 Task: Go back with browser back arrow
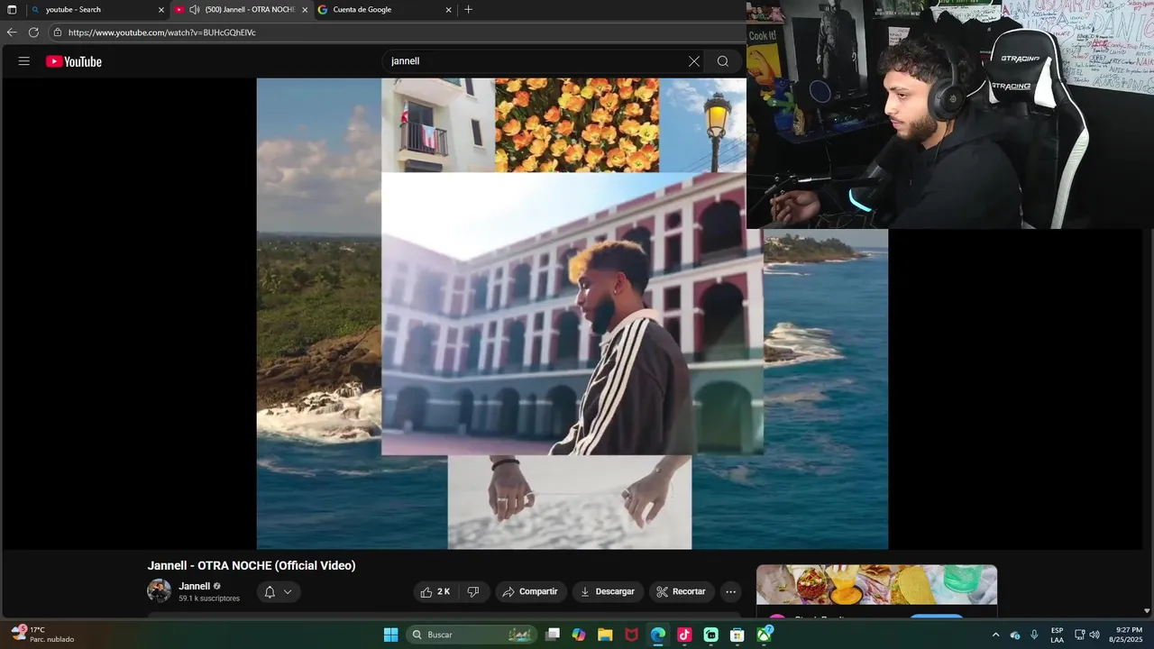coord(12,32)
